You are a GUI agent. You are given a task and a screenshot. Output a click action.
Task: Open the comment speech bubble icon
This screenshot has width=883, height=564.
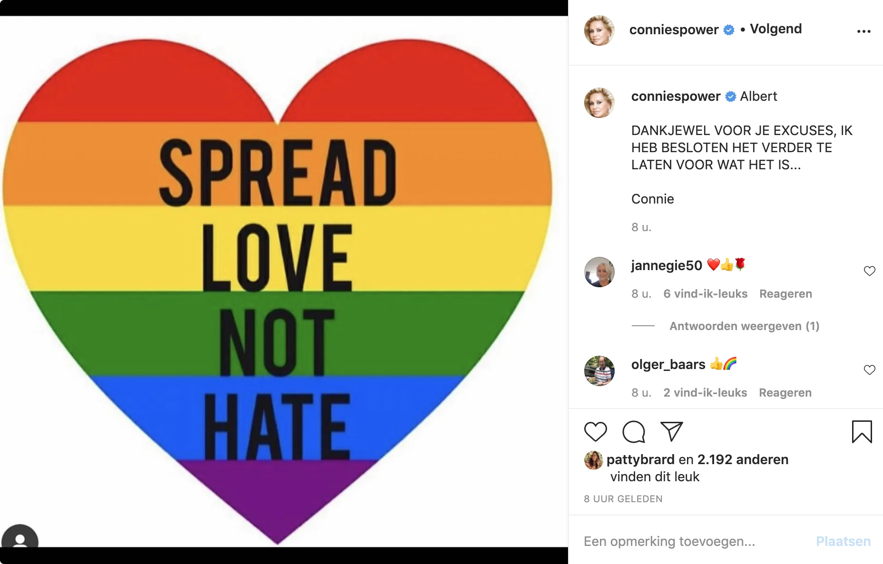tap(634, 432)
